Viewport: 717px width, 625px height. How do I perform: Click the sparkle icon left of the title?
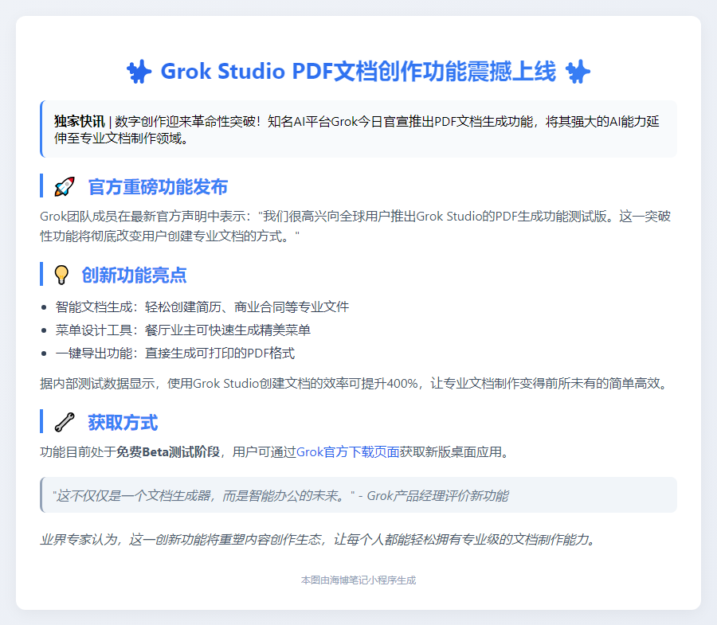pyautogui.click(x=139, y=72)
